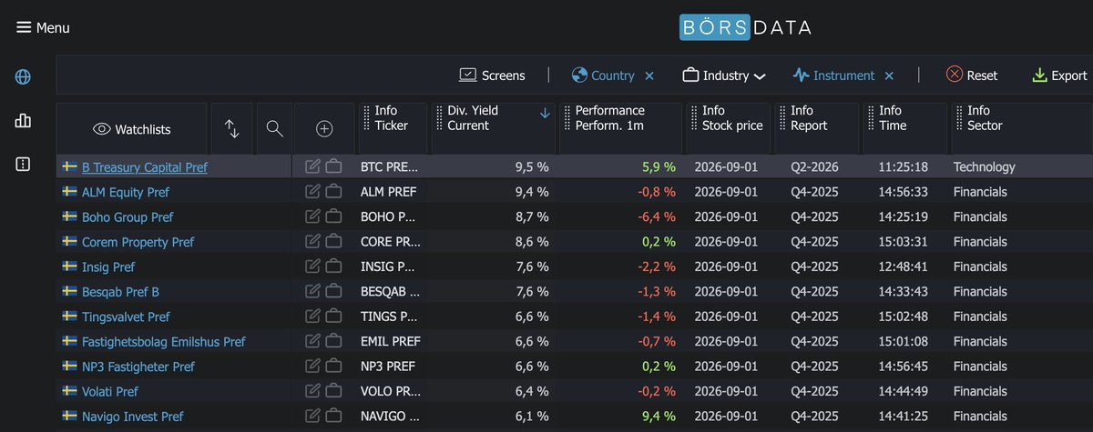Click portfolio briefcase icon for B Treasury Capital
Image resolution: width=1093 pixels, height=432 pixels.
(333, 166)
